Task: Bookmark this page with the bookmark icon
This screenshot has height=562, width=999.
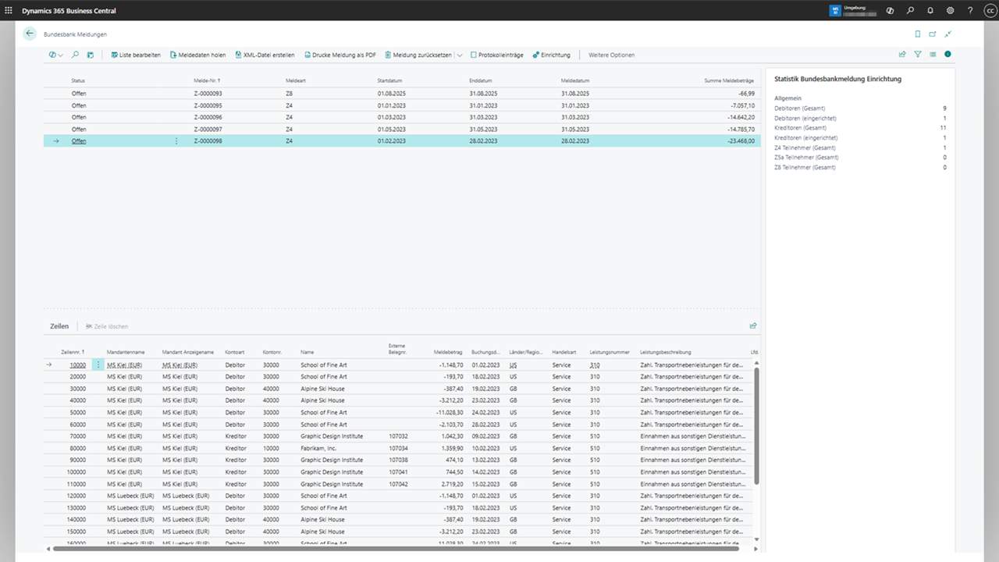Action: (917, 34)
